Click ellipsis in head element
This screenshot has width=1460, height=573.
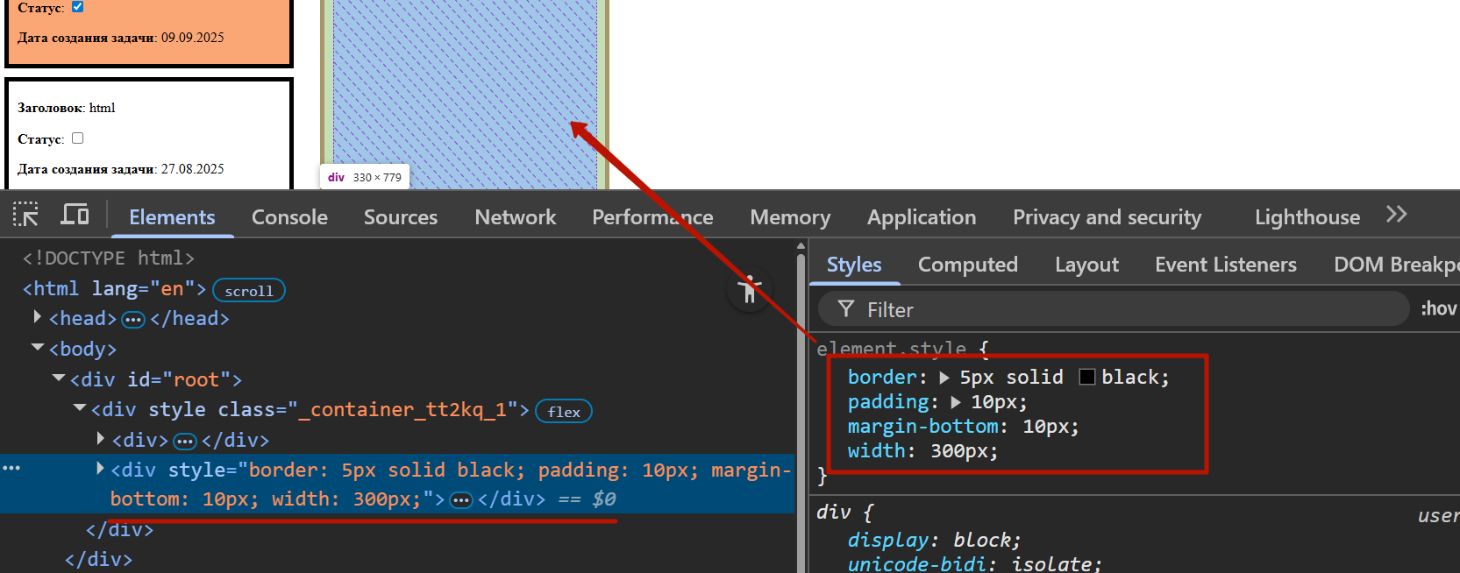pos(132,320)
